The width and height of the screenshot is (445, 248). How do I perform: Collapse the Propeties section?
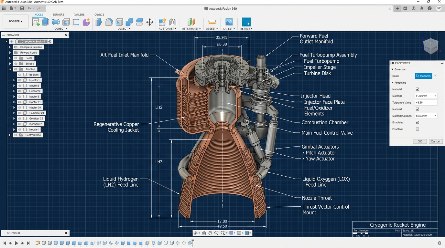[x=393, y=83]
